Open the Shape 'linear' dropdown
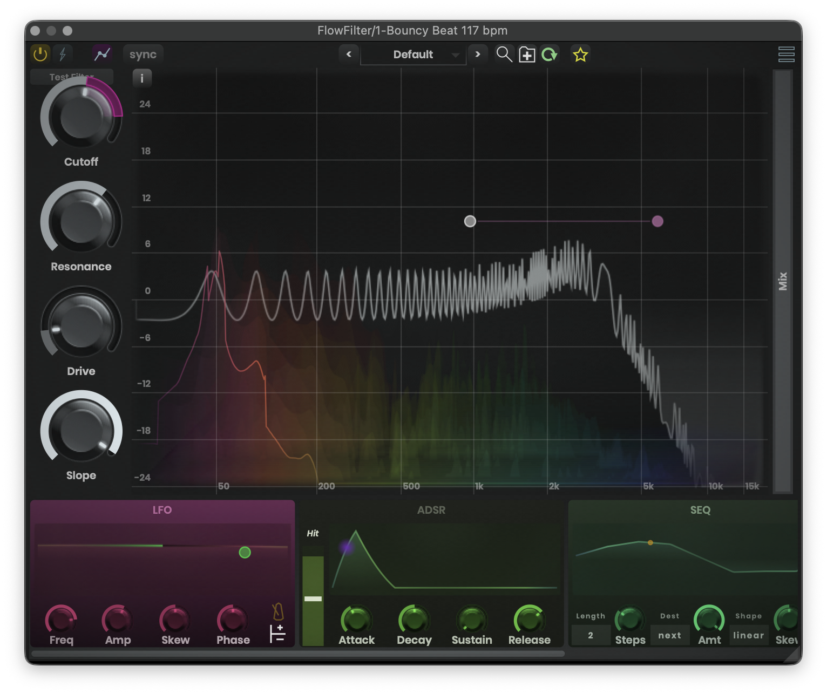Viewport: 827px width, 694px height. (749, 636)
